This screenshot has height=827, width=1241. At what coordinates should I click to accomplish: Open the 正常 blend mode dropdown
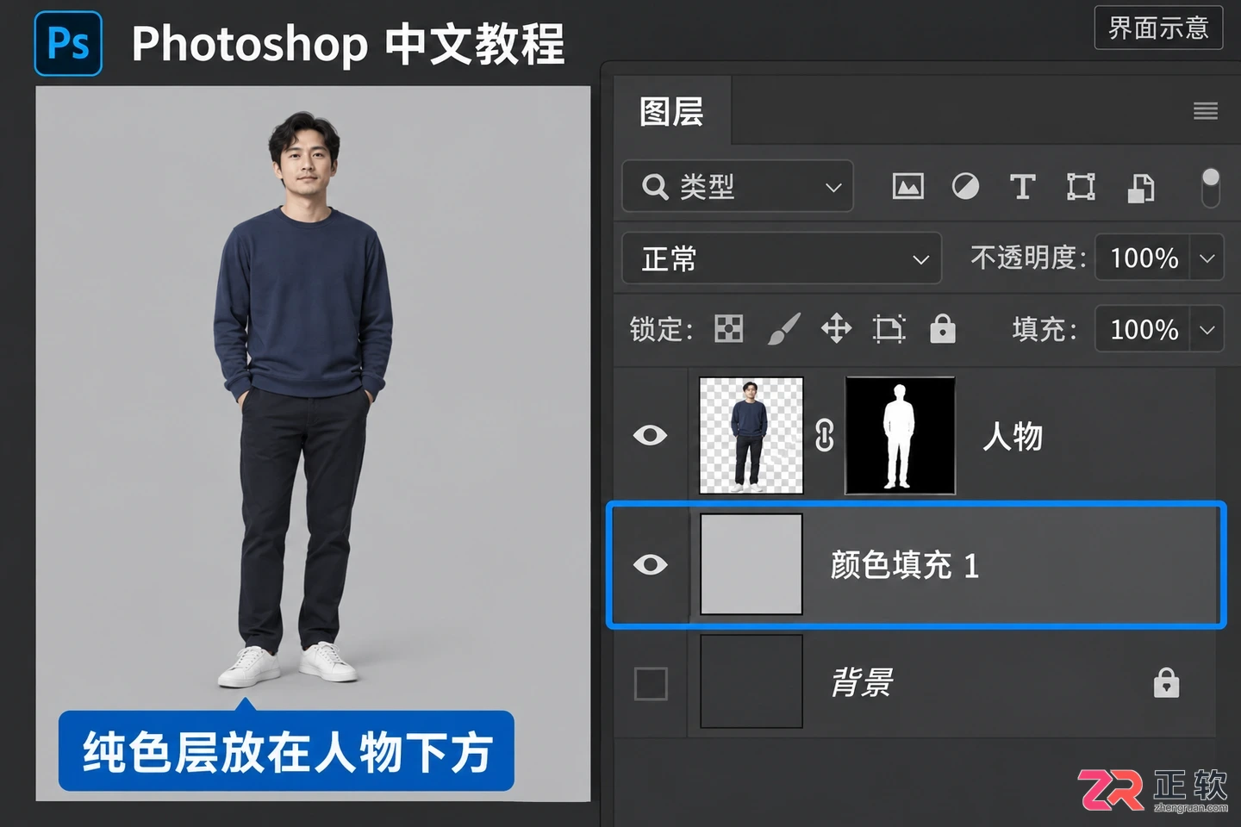(x=782, y=258)
